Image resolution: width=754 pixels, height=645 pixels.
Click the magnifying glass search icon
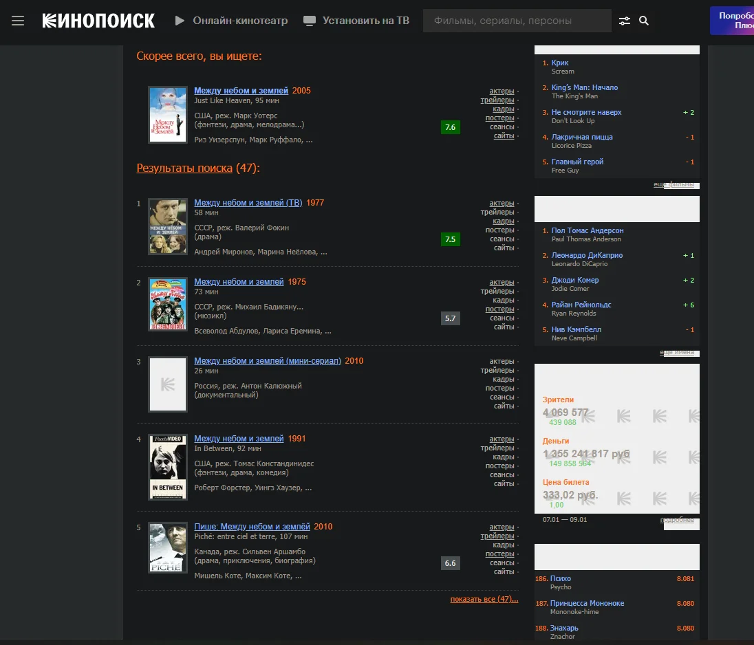644,21
